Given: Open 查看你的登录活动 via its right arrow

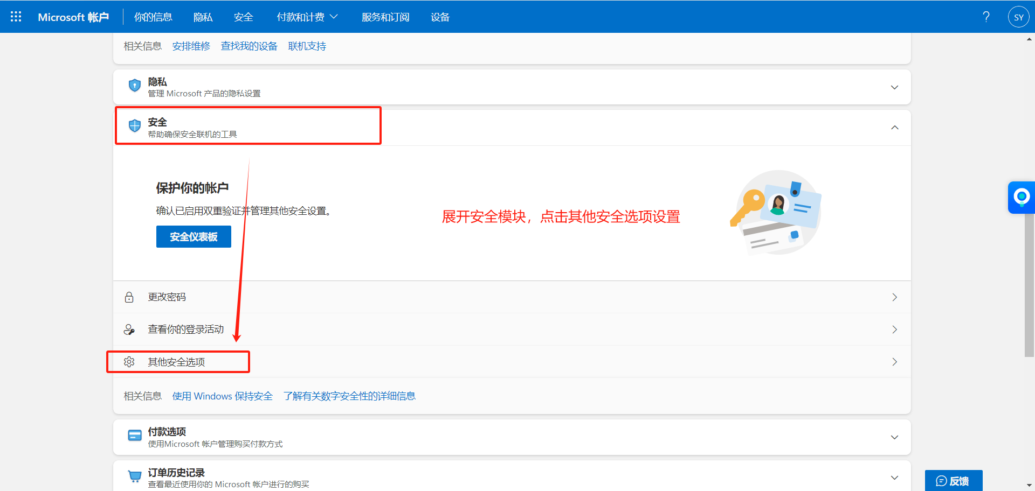Looking at the screenshot, I should [894, 329].
